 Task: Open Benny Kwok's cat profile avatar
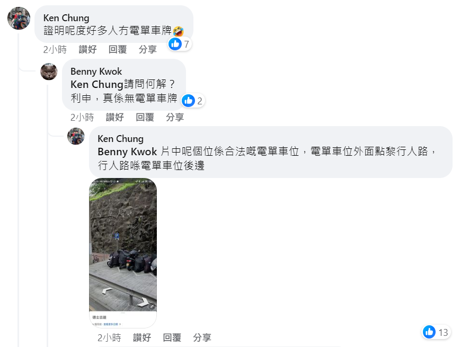(49, 72)
